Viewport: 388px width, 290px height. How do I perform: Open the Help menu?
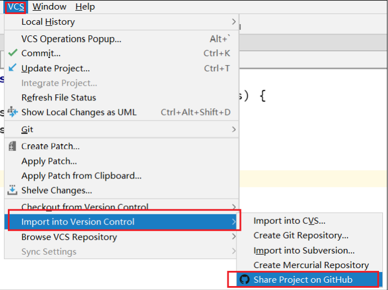85,7
